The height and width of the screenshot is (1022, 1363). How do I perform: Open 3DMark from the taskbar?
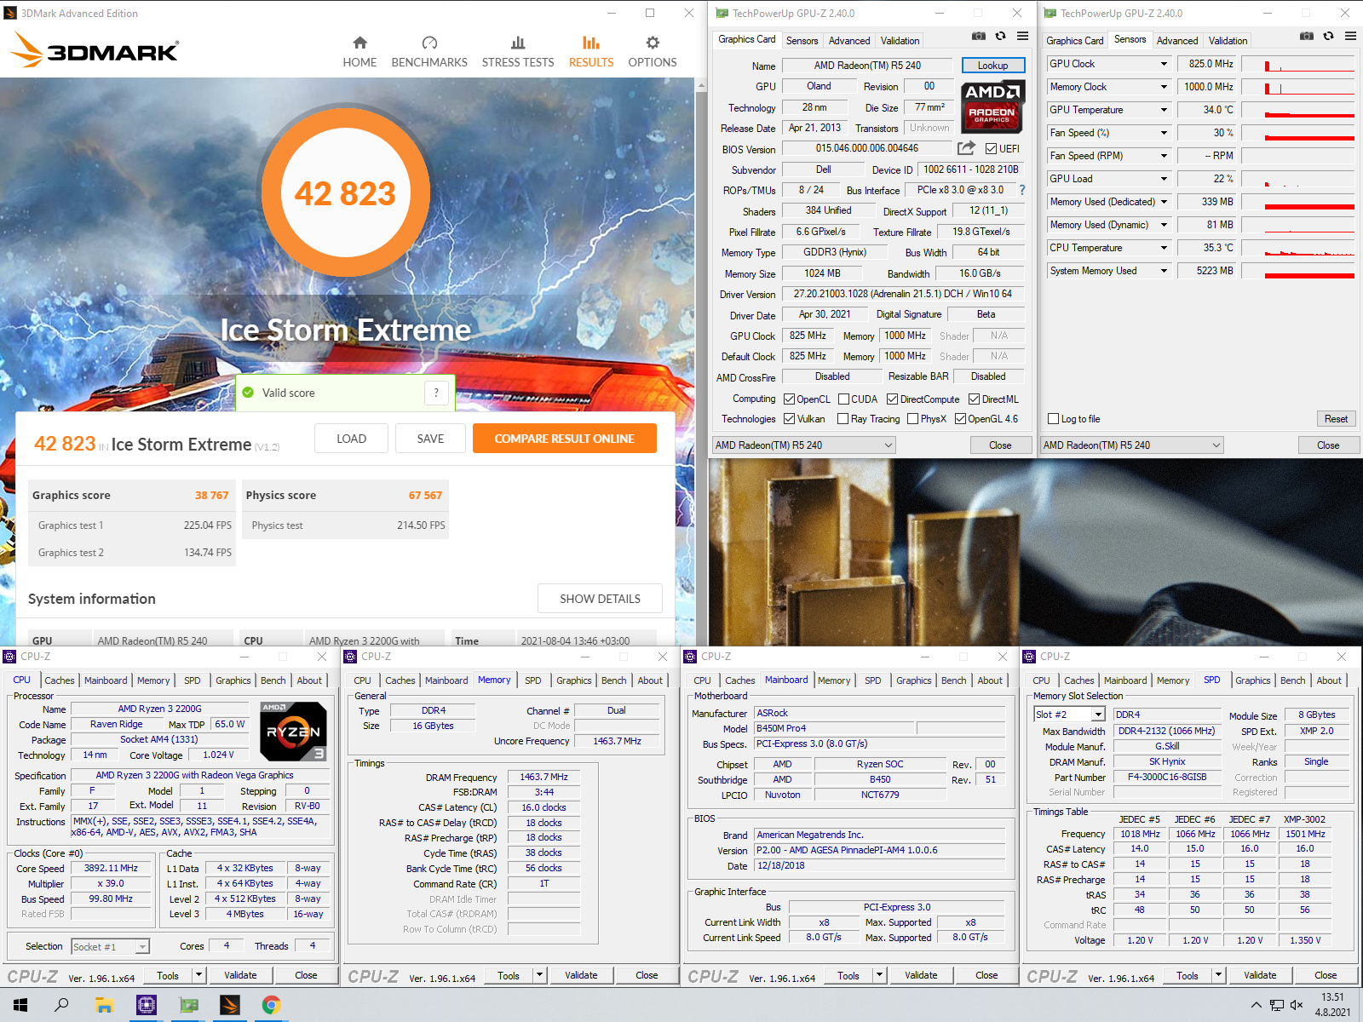(x=230, y=1005)
